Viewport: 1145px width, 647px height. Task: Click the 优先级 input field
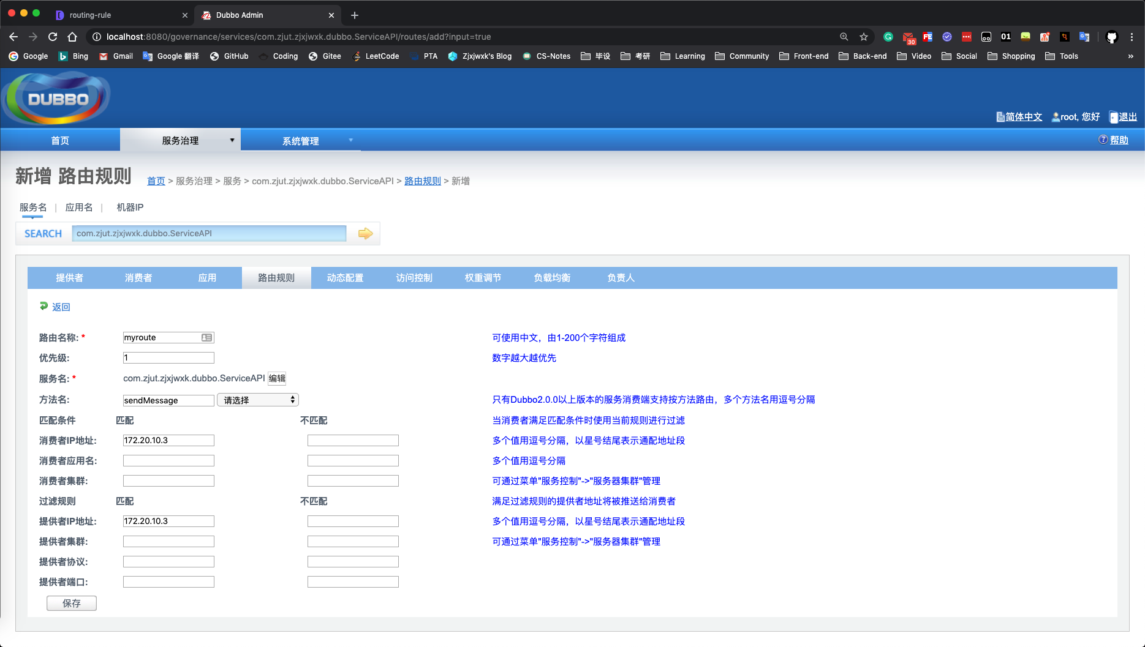point(168,357)
